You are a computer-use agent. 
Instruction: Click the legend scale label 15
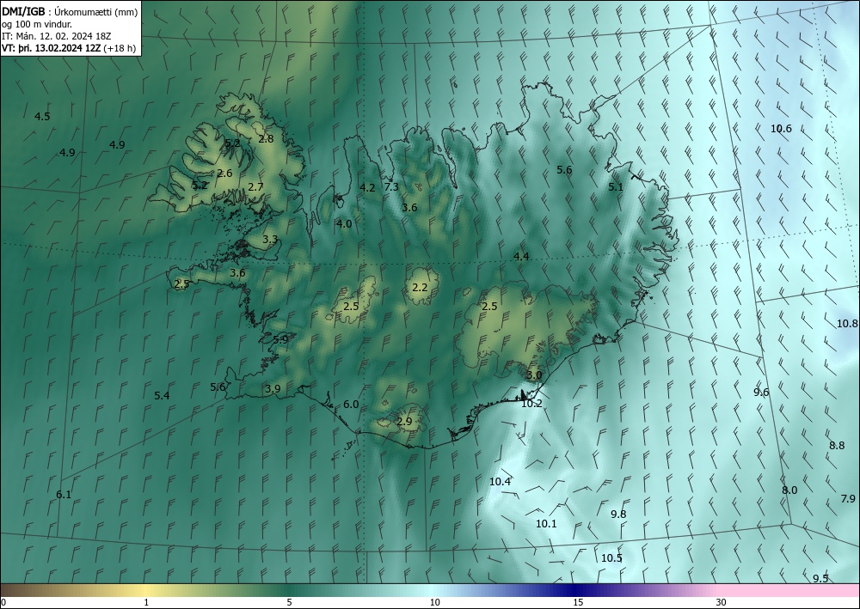click(578, 602)
